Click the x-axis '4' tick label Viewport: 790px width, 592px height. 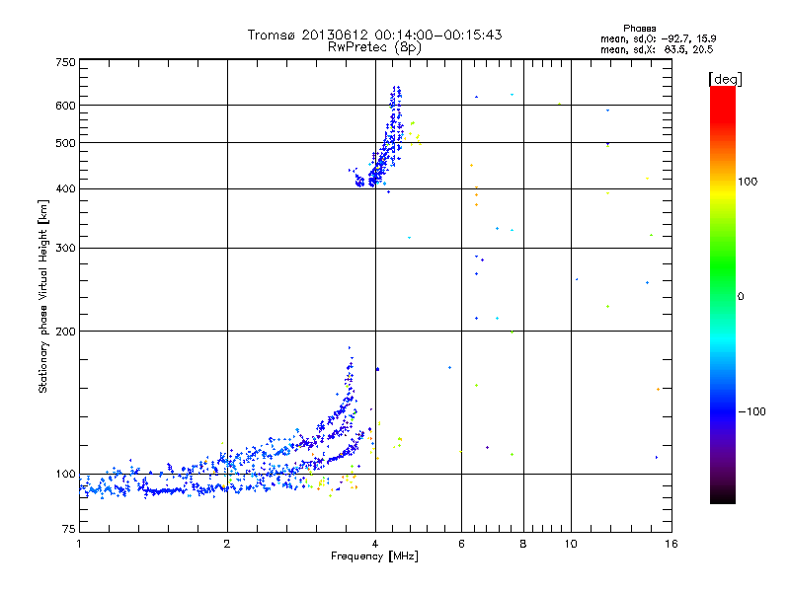coord(375,544)
